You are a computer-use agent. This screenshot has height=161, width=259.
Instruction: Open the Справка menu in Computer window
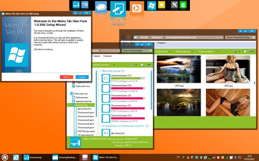point(107,56)
